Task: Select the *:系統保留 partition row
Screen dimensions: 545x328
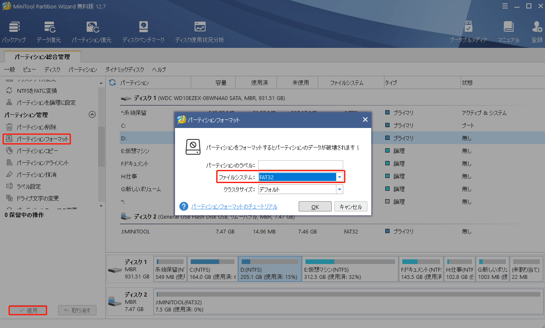Action: (331, 113)
